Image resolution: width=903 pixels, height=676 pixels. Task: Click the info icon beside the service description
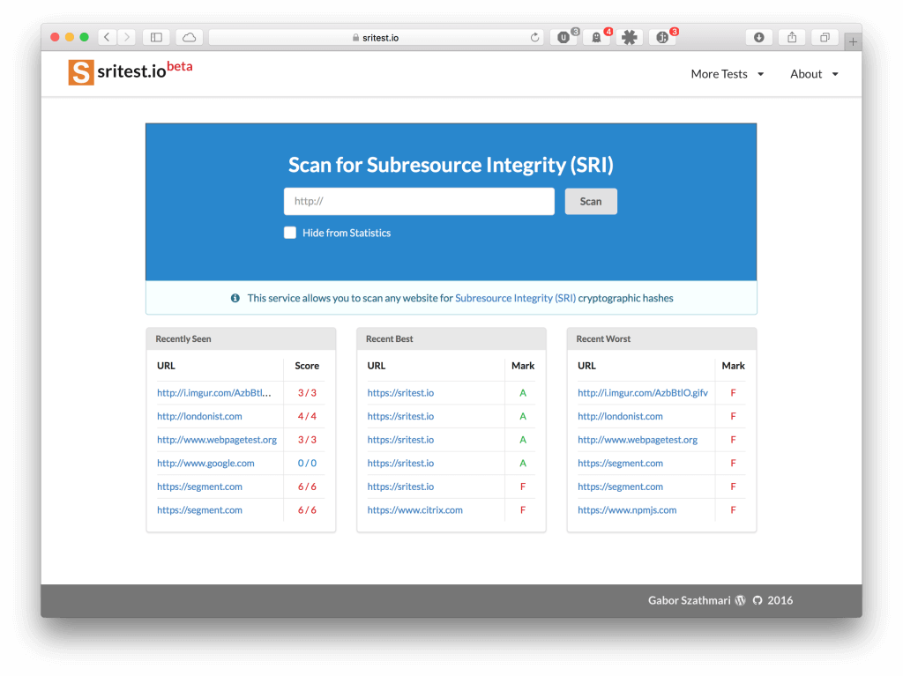tap(235, 298)
